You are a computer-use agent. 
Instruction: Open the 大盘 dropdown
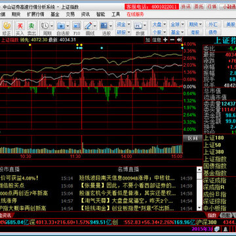[159, 24]
